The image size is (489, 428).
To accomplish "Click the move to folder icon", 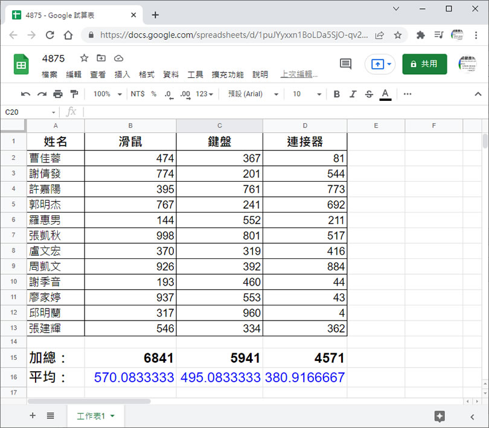I will point(101,58).
